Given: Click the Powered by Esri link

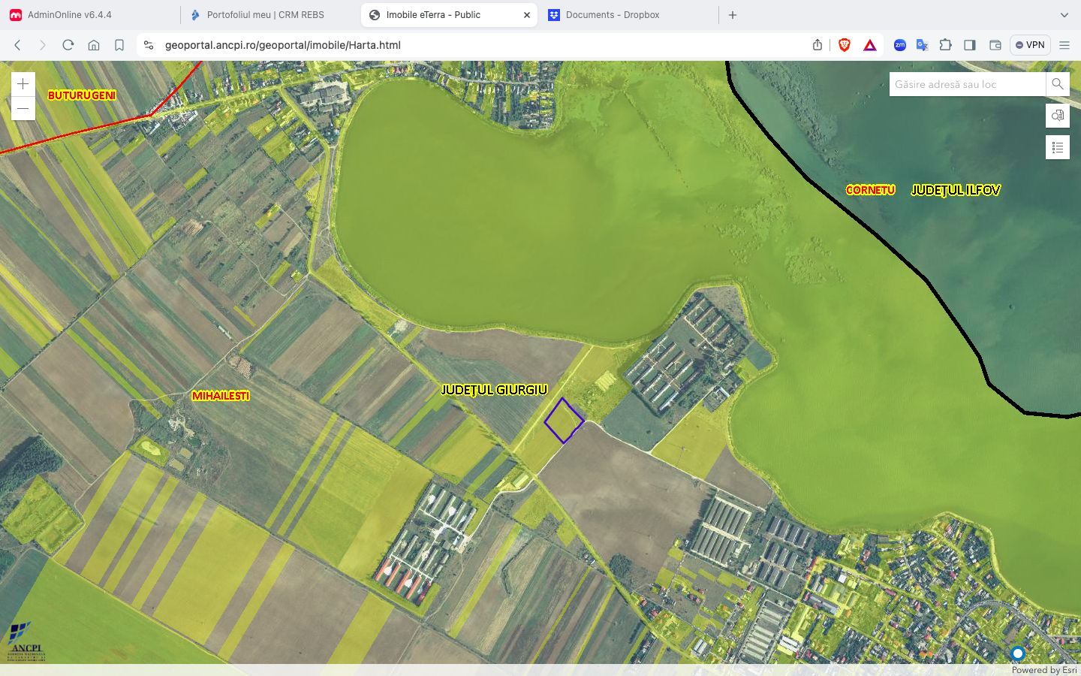Looking at the screenshot, I should click(1045, 670).
